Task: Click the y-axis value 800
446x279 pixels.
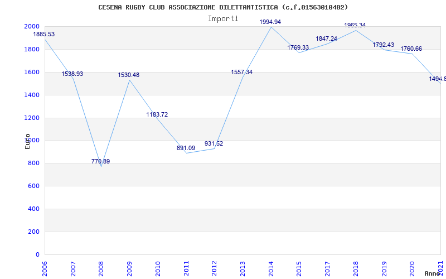Action: pyautogui.click(x=33, y=163)
